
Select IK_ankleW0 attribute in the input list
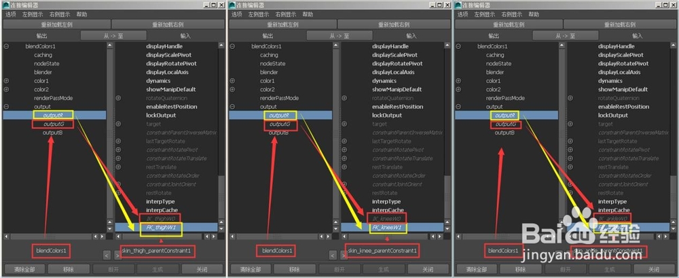pyautogui.click(x=612, y=219)
